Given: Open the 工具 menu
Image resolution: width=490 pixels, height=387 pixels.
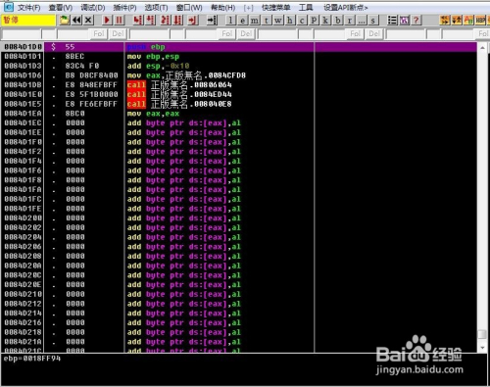Looking at the screenshot, I should click(306, 7).
